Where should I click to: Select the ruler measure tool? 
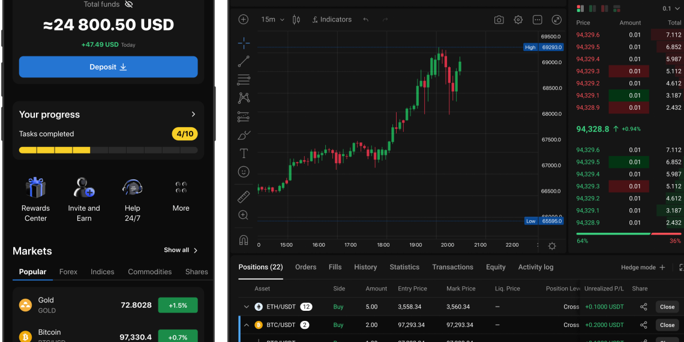244,197
